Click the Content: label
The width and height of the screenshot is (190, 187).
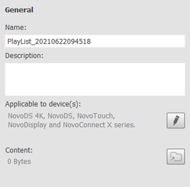(19, 150)
